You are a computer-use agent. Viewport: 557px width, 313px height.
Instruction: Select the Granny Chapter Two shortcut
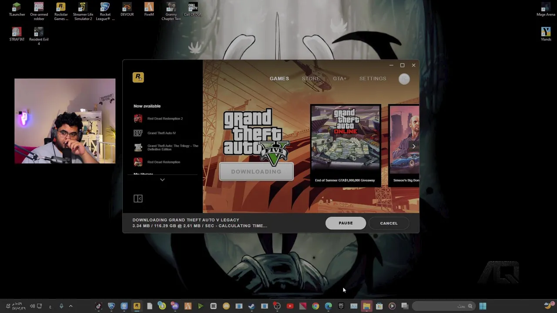pyautogui.click(x=171, y=12)
